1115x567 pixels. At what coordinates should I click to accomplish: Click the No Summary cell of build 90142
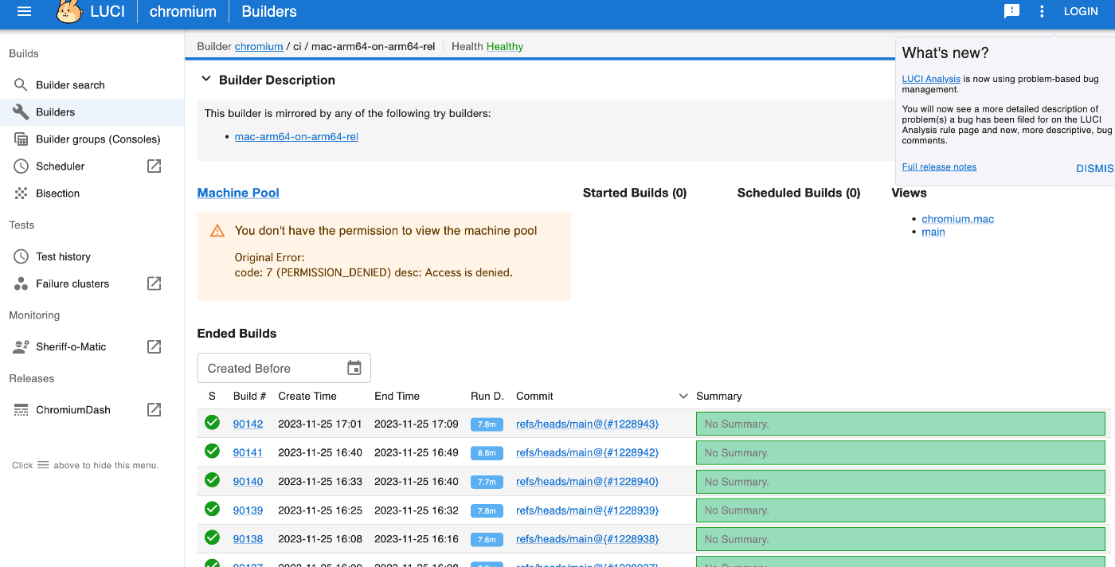coord(901,424)
